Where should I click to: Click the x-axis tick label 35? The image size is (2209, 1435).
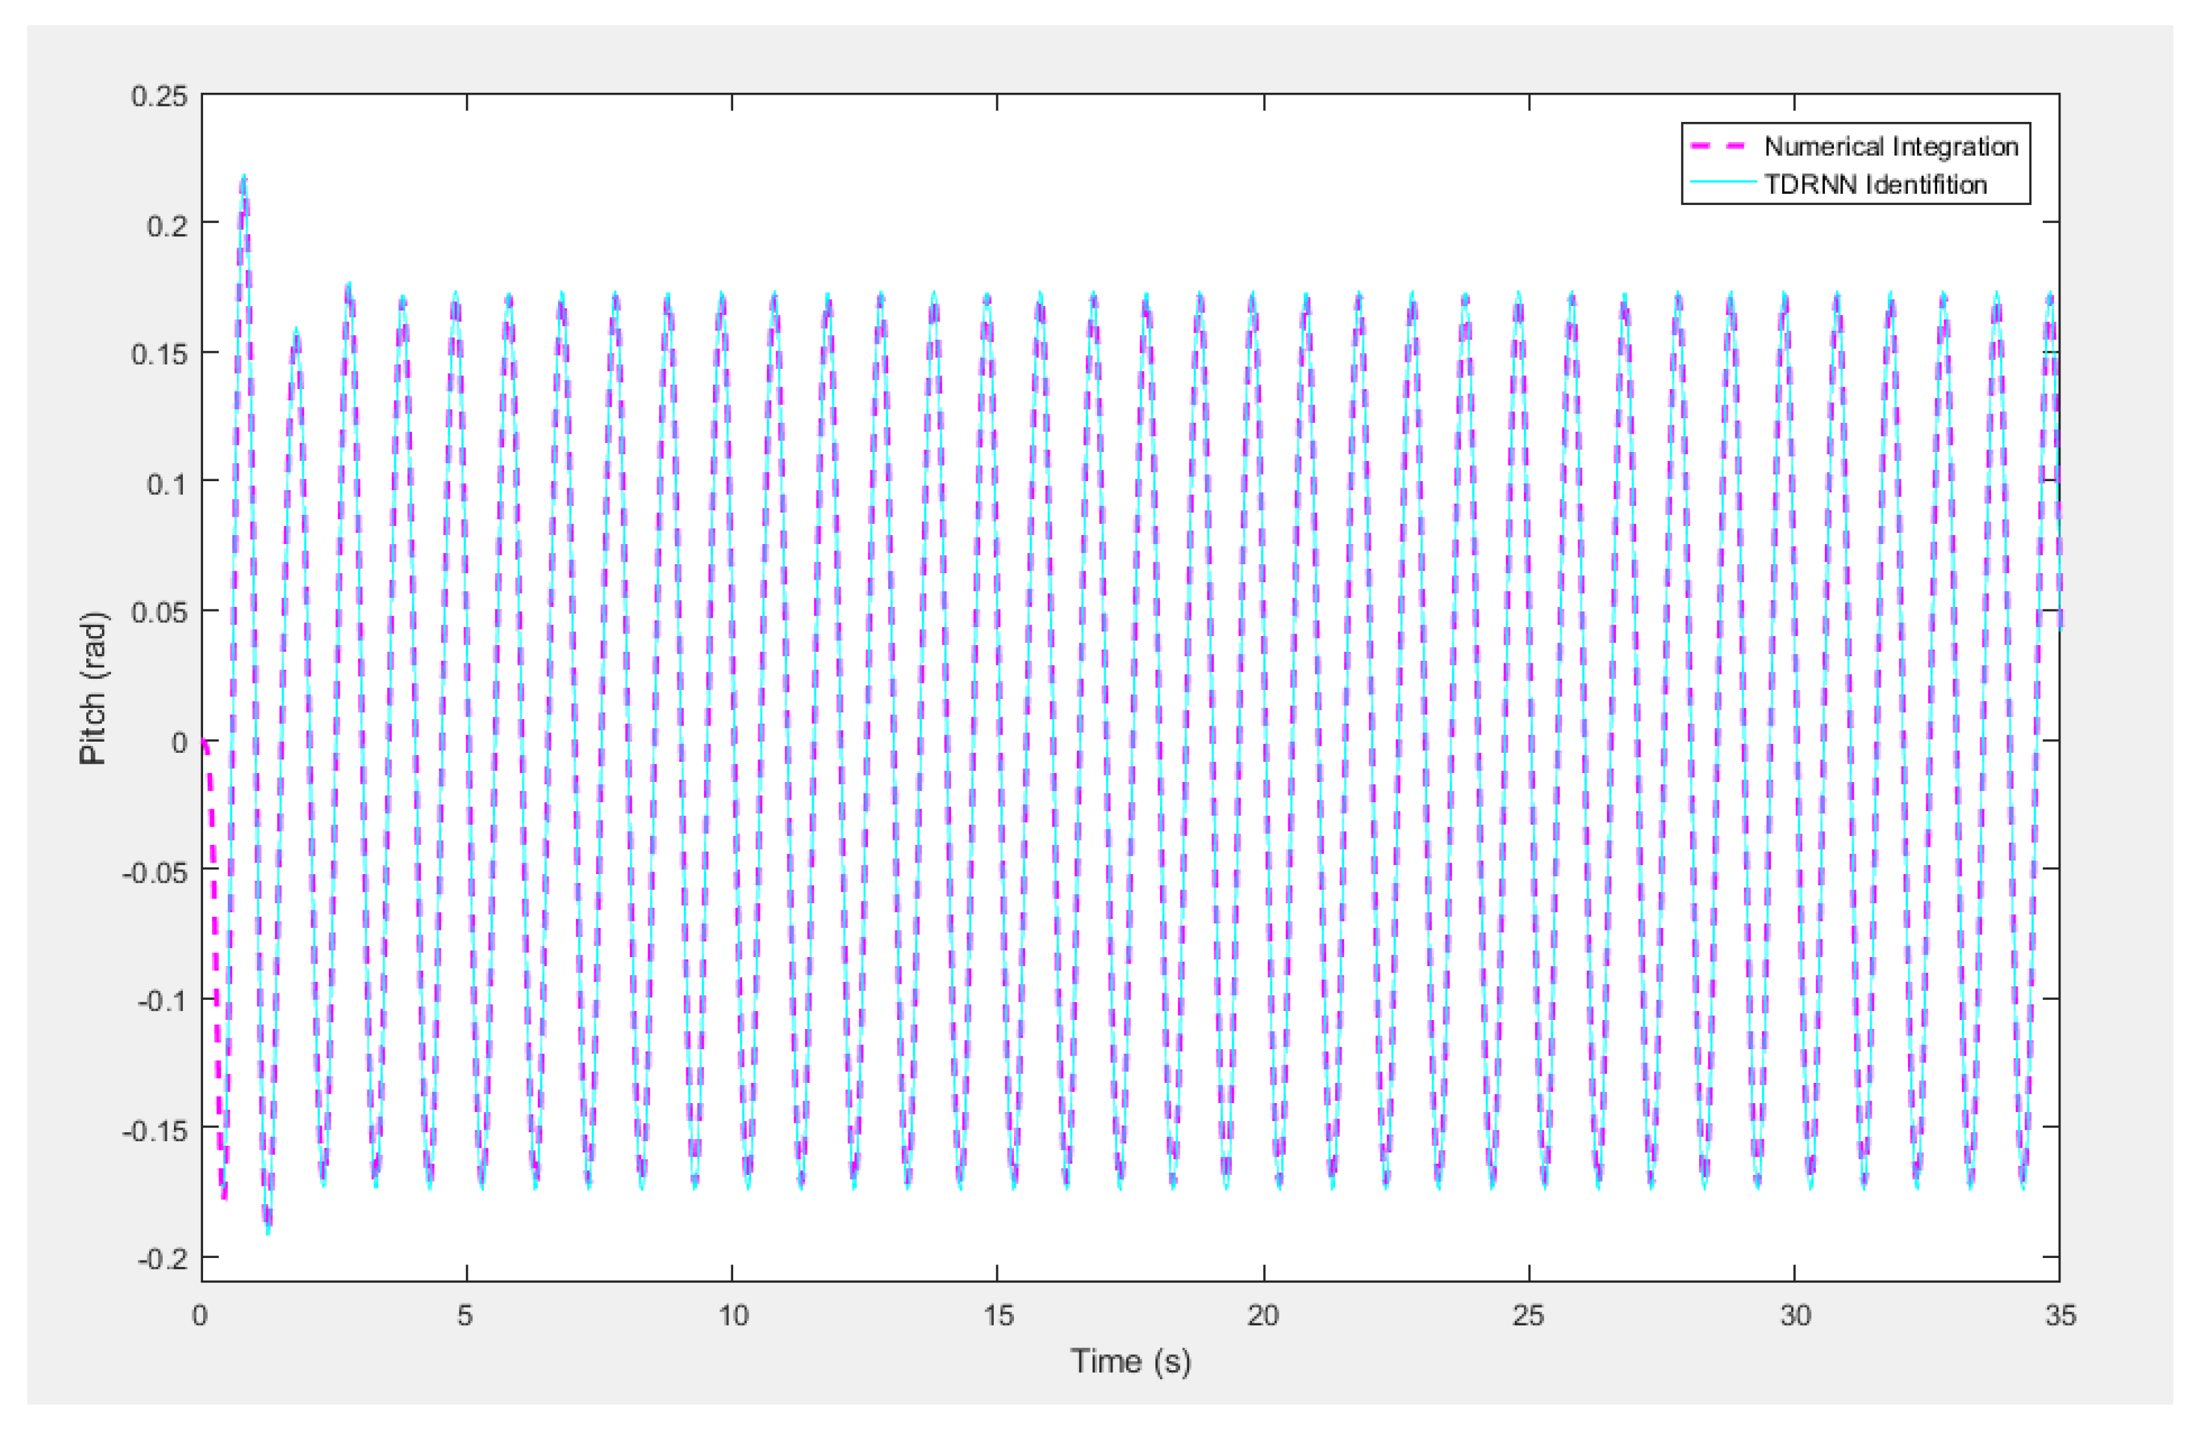[2060, 1315]
